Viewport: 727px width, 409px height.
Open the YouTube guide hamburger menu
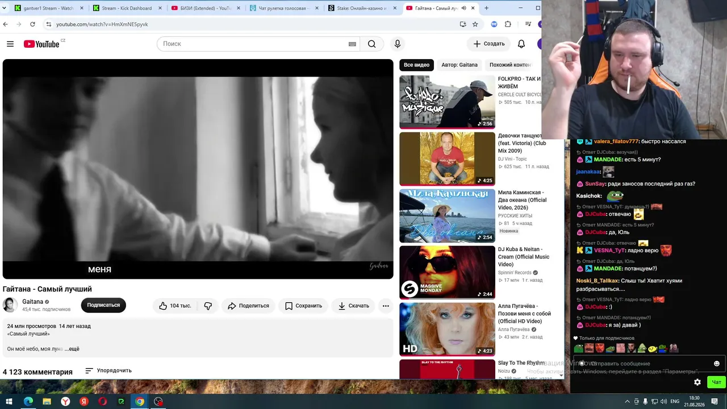(10, 44)
